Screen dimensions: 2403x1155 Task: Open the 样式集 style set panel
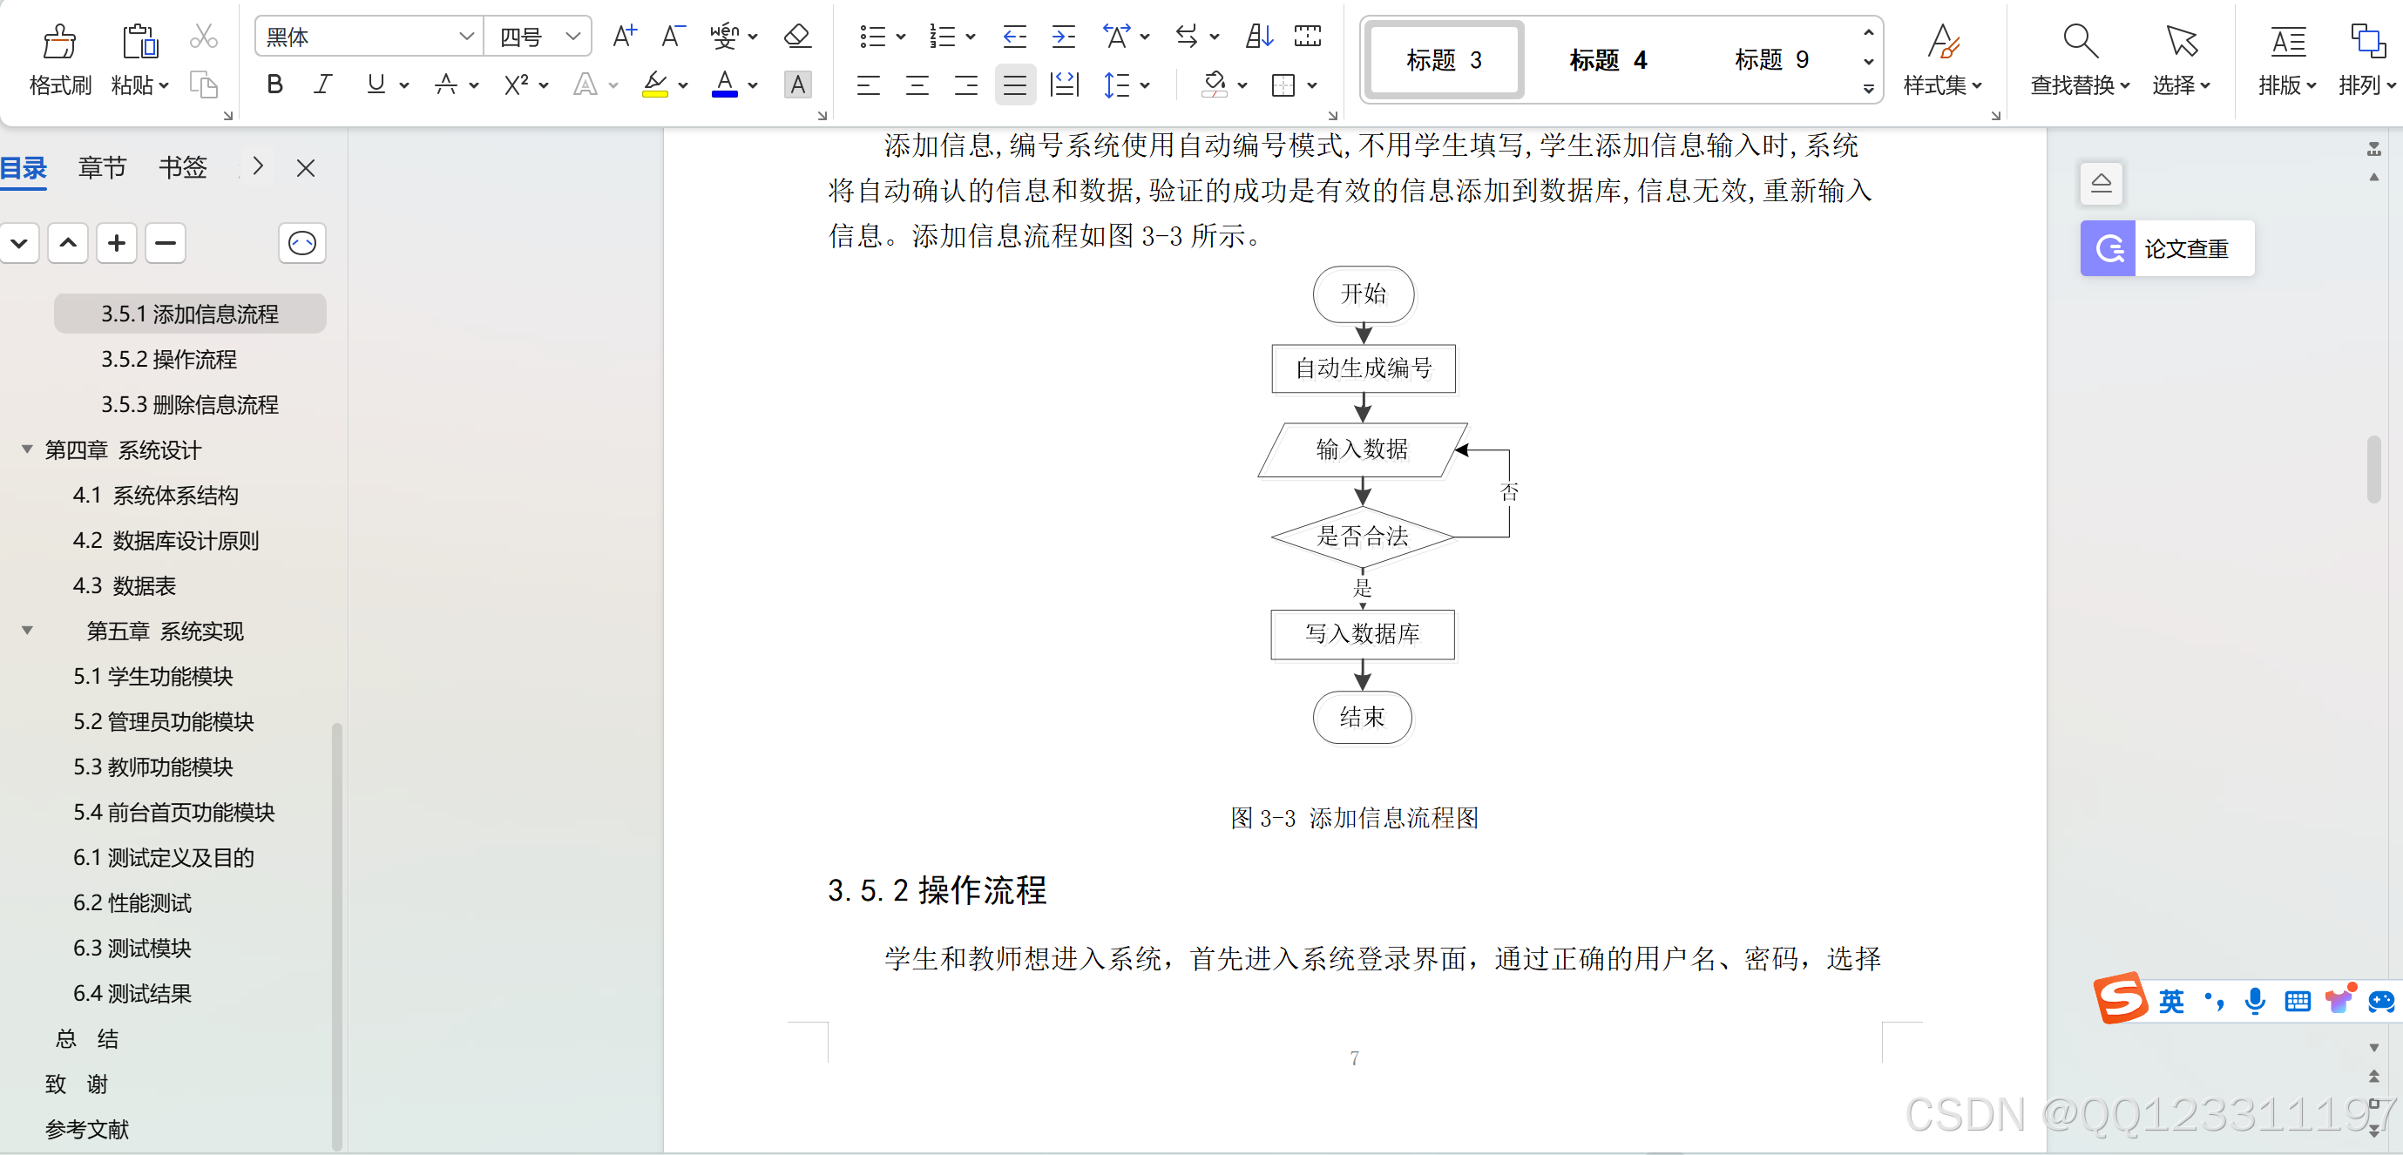point(1943,58)
